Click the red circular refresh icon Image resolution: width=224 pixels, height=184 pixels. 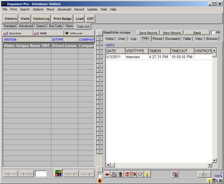coord(127,174)
